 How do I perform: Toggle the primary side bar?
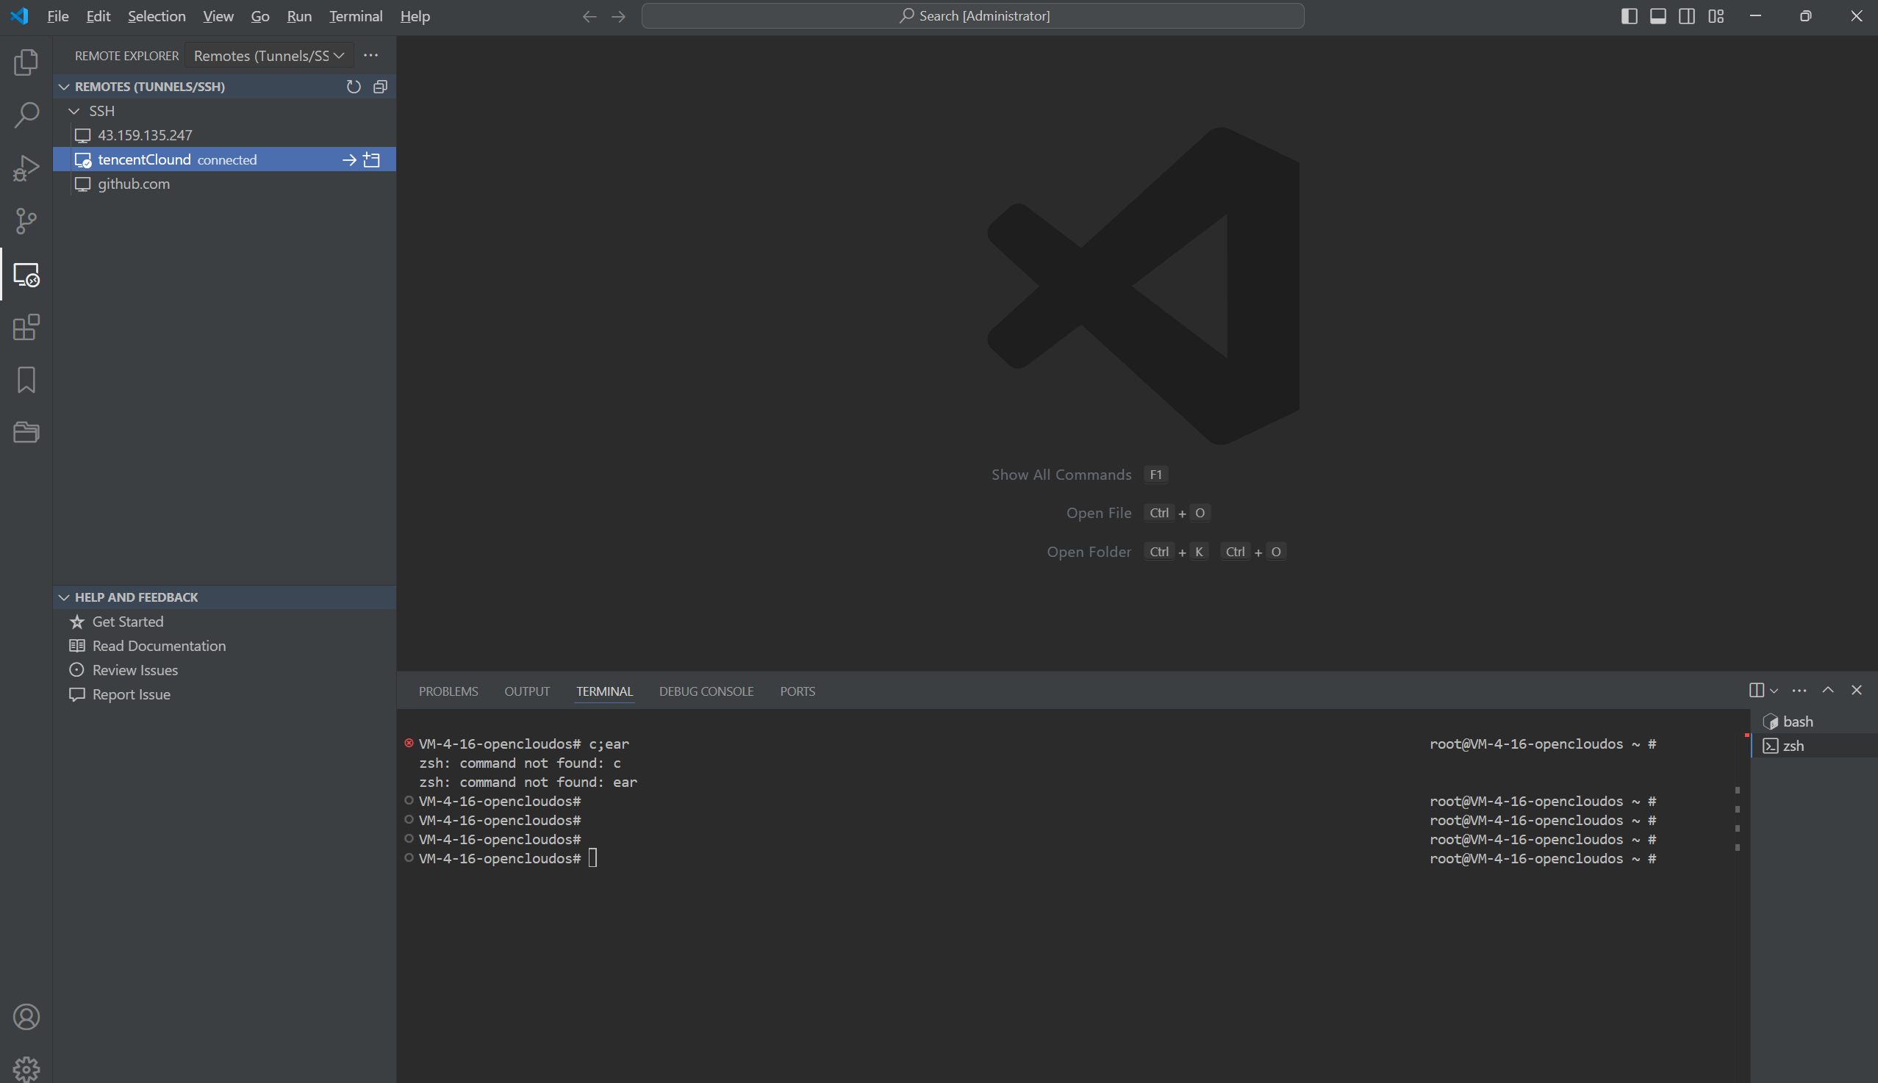pos(1629,16)
